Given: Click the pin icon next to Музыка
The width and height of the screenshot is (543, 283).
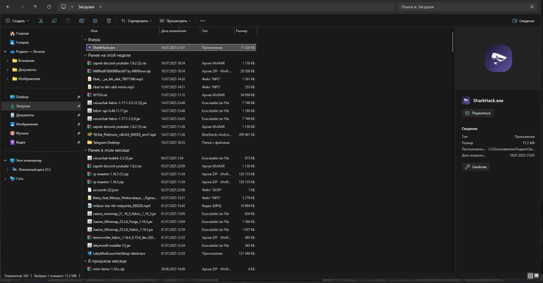Looking at the screenshot, I should pos(79,133).
